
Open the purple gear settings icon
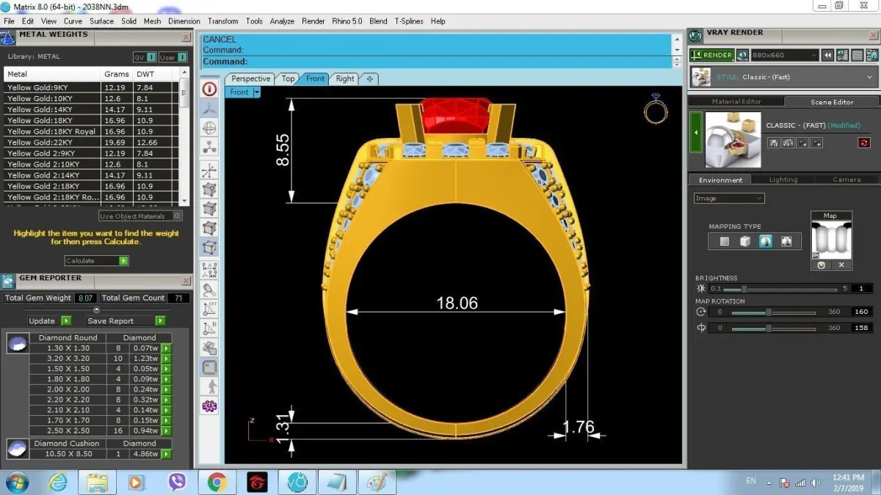[x=210, y=405]
